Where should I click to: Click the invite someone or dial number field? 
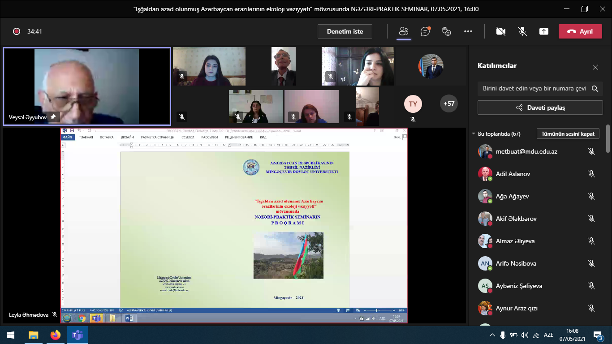534,89
